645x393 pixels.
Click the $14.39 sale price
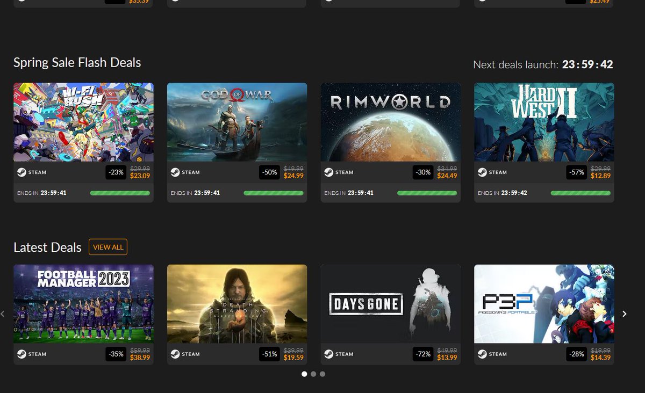tap(600, 358)
